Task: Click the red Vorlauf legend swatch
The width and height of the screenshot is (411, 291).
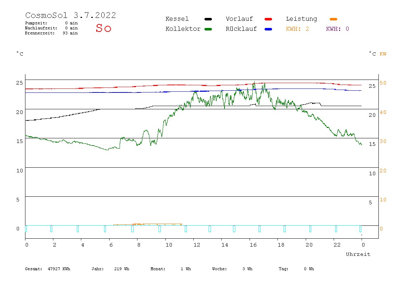Action: point(268,19)
